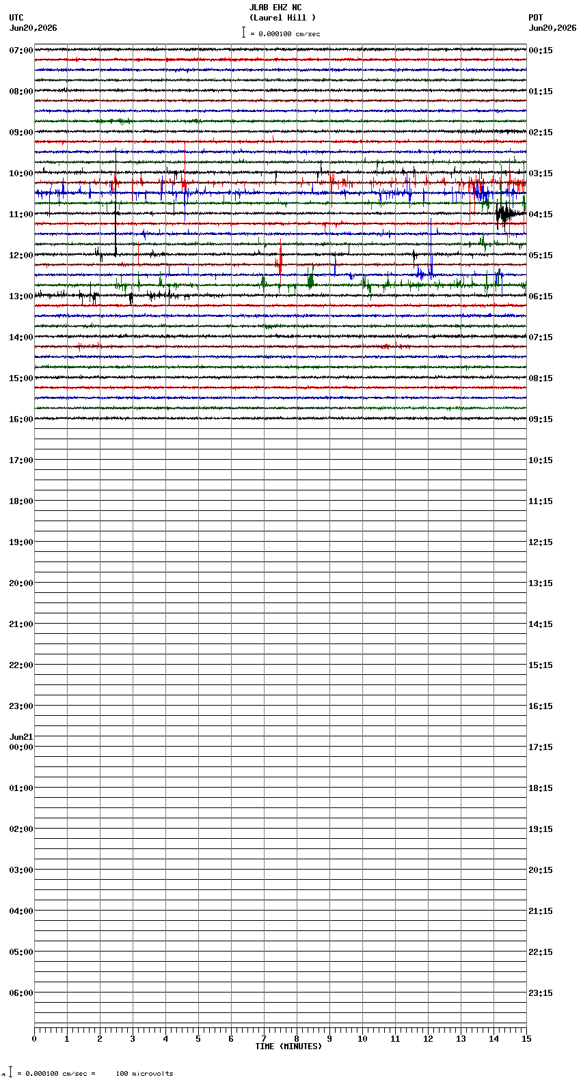Click the 23:15 PDT row label
The width and height of the screenshot is (581, 1082).
tap(541, 993)
